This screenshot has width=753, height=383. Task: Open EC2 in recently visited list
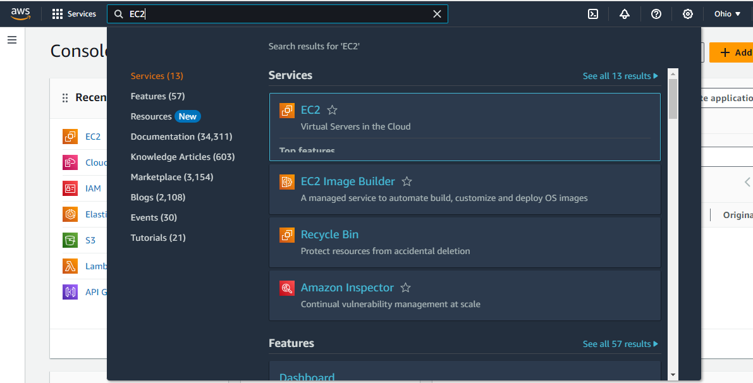coord(93,137)
